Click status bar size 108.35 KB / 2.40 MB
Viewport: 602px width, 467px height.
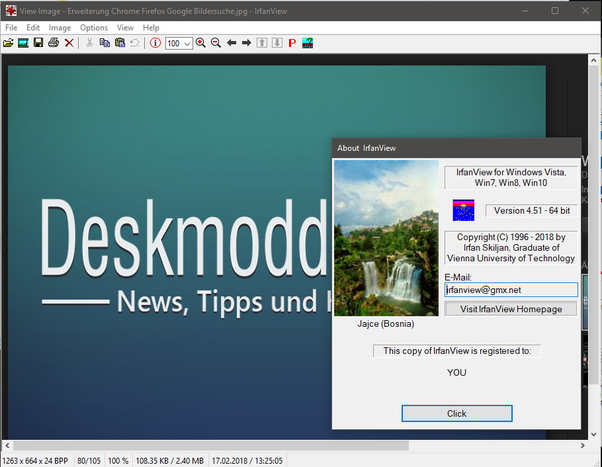tap(170, 460)
